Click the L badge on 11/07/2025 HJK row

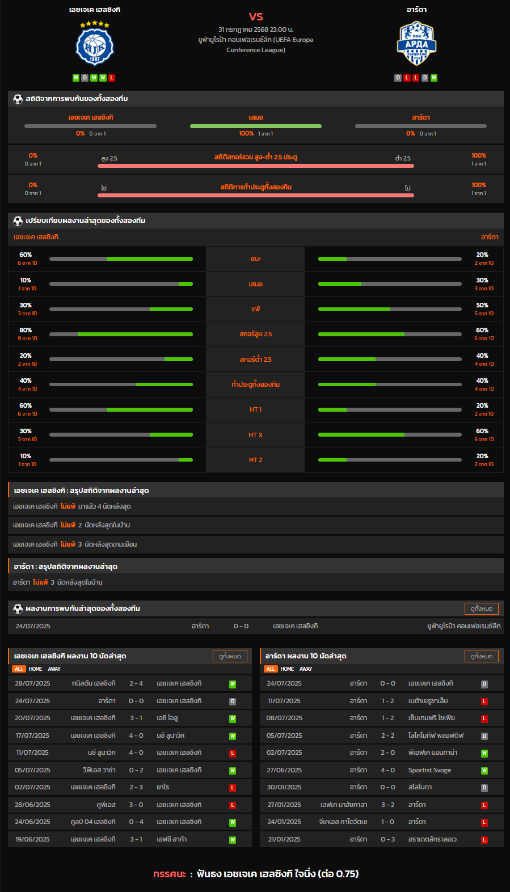coord(233,753)
